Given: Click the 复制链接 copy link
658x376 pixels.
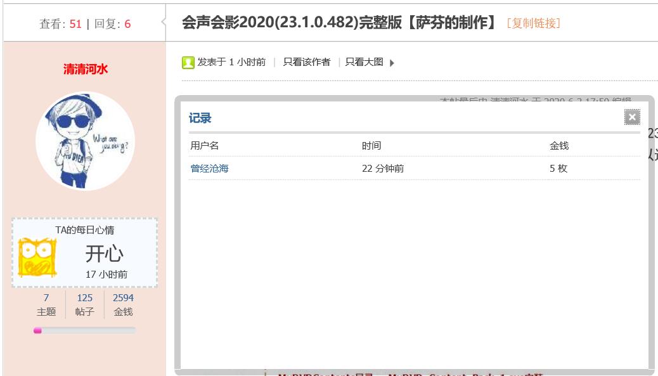Looking at the screenshot, I should point(533,23).
